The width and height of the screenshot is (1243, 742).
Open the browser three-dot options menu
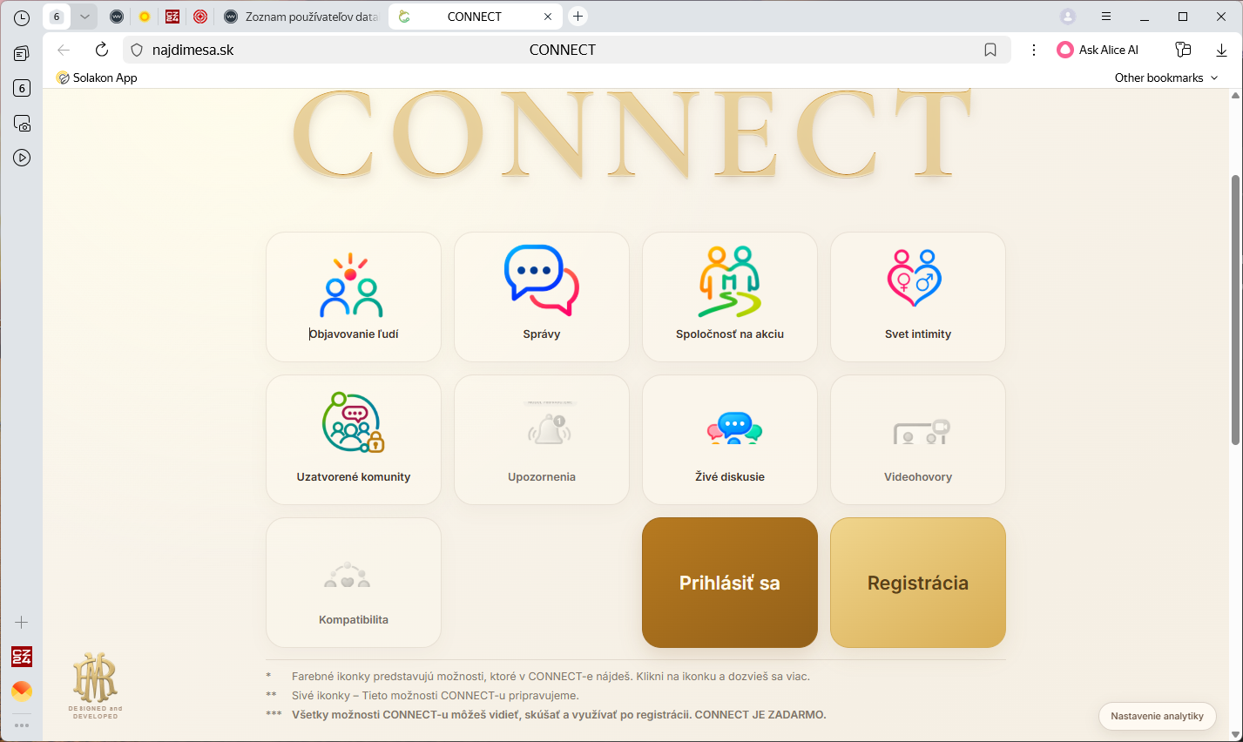pyautogui.click(x=1034, y=50)
